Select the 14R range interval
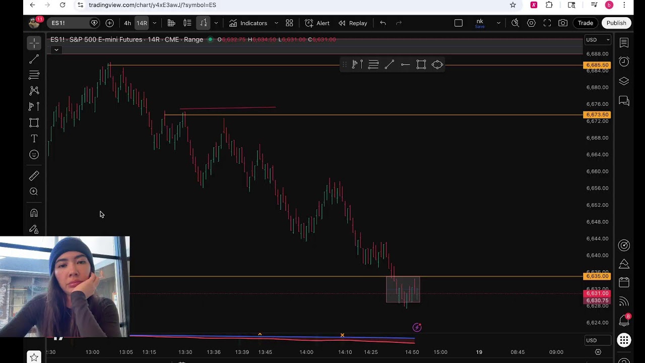 coord(142,23)
